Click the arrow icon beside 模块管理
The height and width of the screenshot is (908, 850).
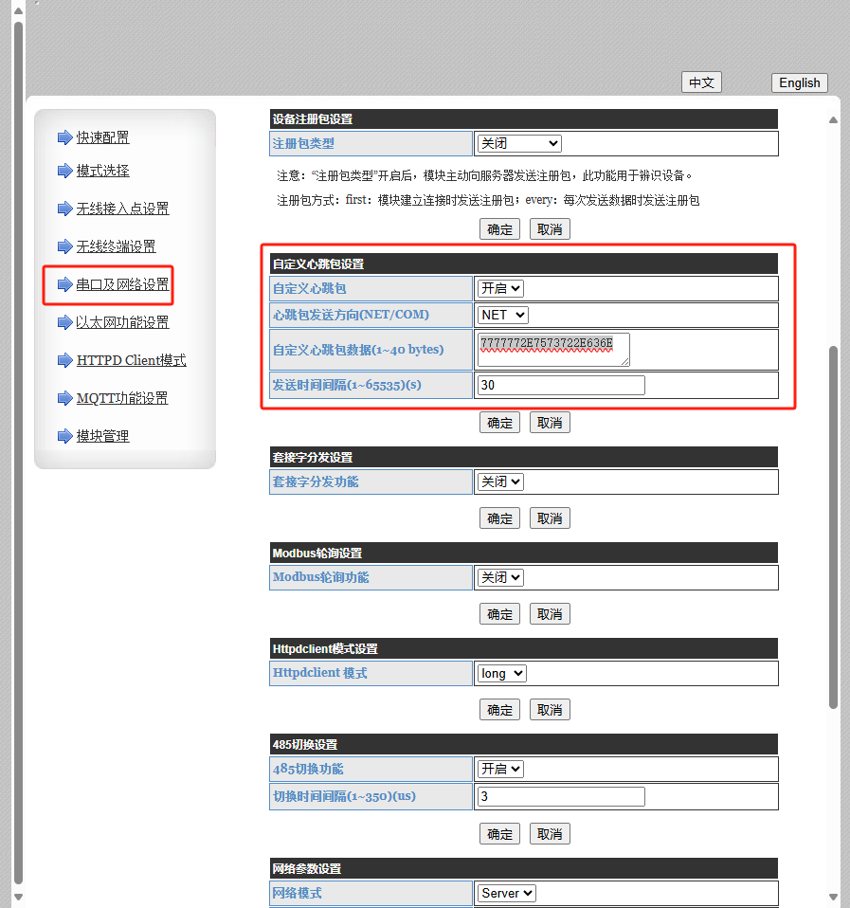(64, 436)
